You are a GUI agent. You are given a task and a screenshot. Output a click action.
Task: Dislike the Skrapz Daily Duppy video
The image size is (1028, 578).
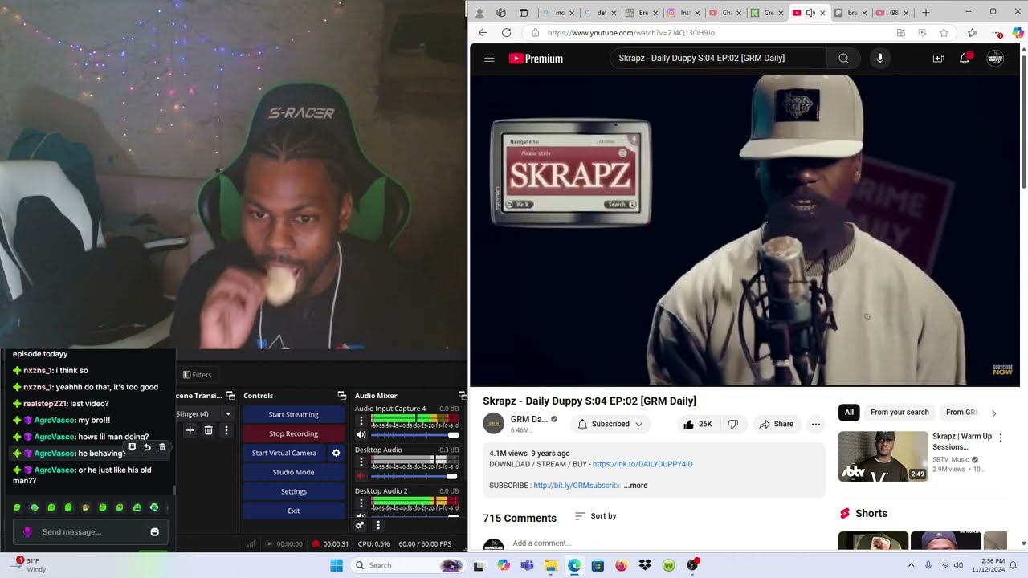pyautogui.click(x=732, y=424)
